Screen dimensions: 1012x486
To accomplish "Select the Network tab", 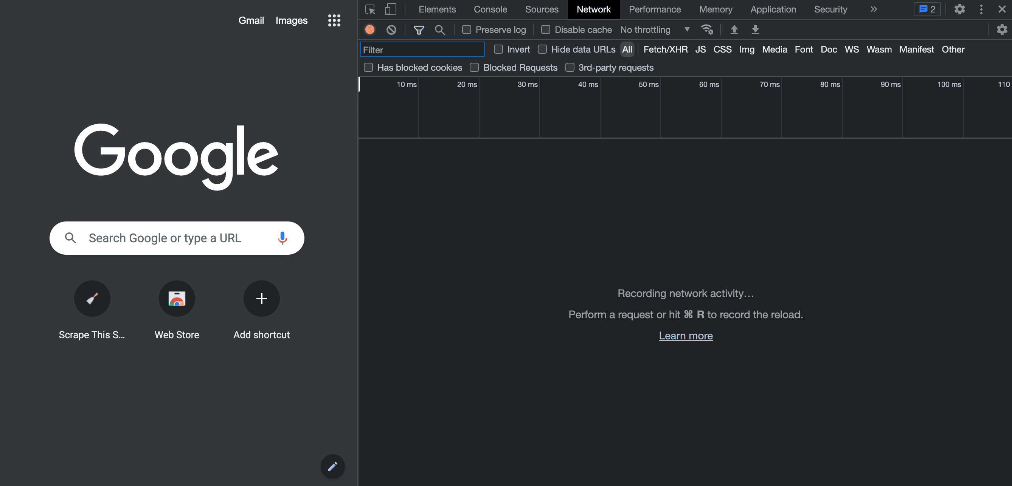I will [x=593, y=9].
